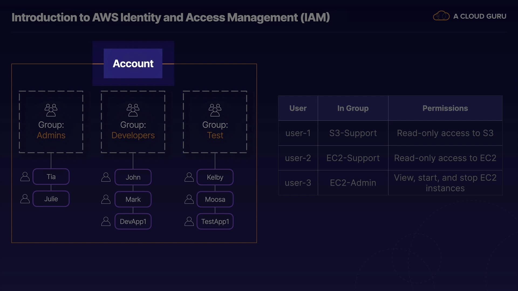Select the Mark user box
The height and width of the screenshot is (291, 518).
click(x=133, y=199)
